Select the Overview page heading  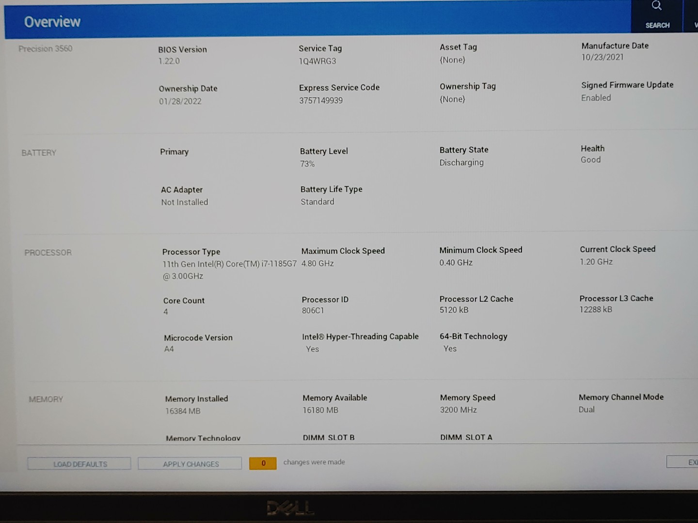pyautogui.click(x=52, y=22)
